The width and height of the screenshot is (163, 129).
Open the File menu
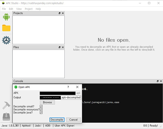click(x=4, y=9)
